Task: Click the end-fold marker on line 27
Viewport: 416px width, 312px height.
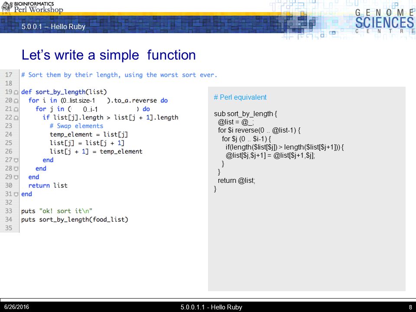Action: [16, 160]
